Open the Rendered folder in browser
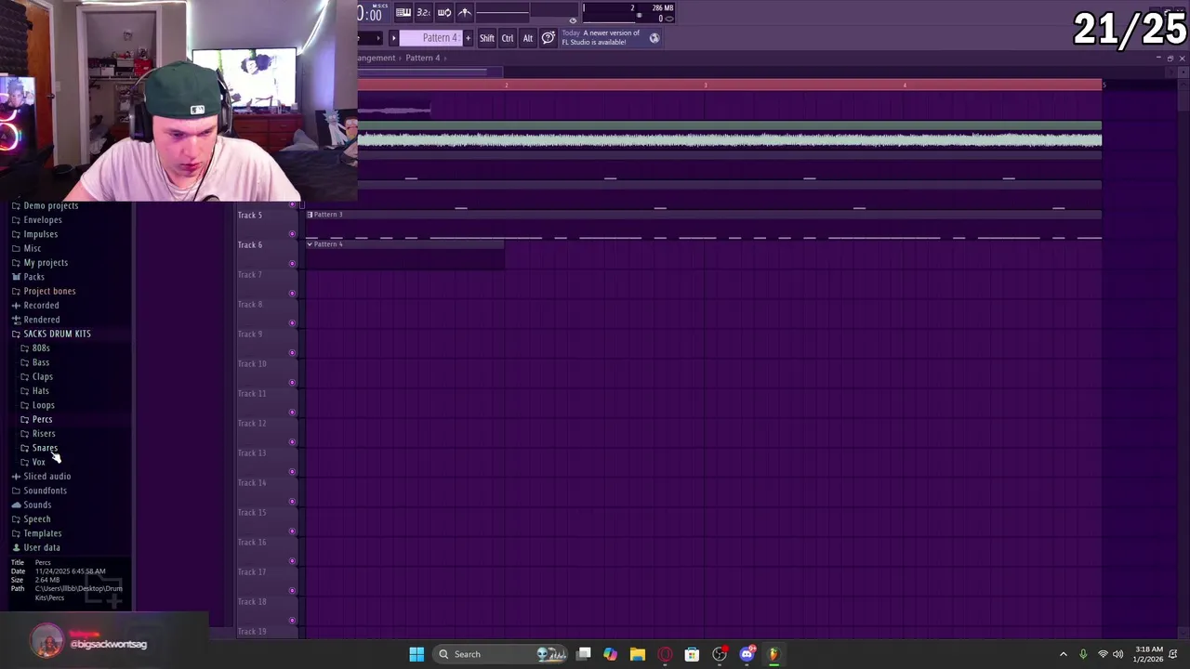 34,320
